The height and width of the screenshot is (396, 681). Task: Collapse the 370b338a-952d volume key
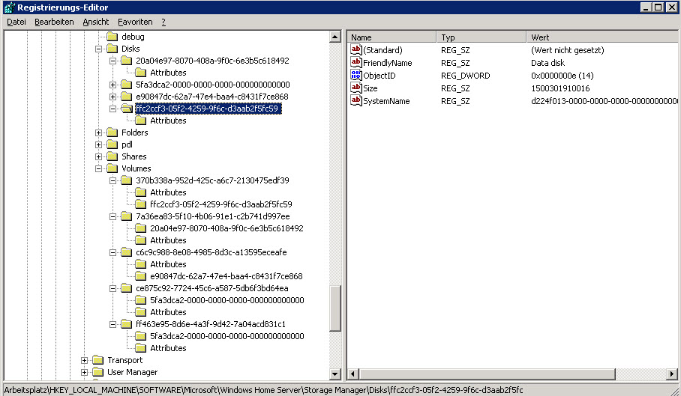click(113, 180)
